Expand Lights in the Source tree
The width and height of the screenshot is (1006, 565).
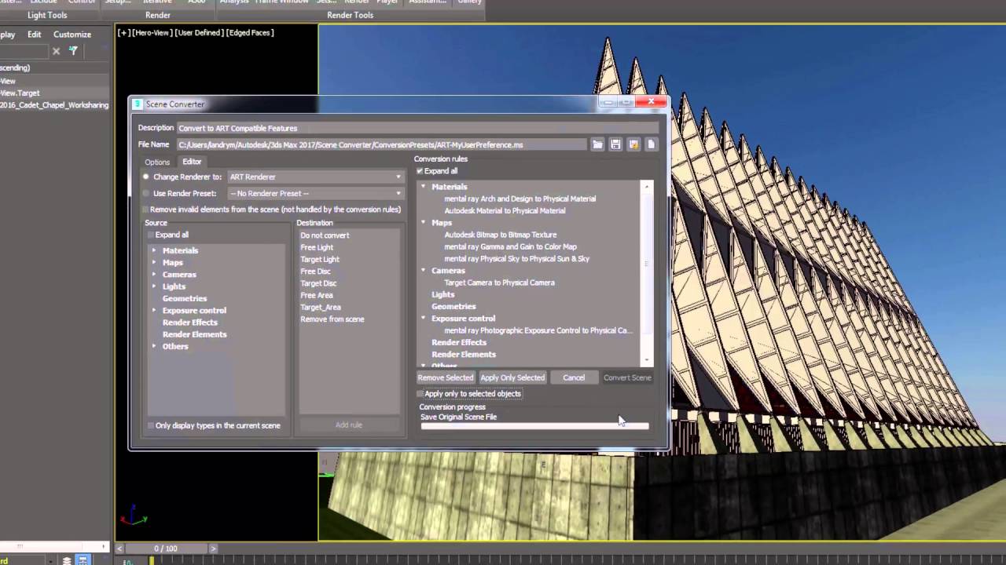[154, 286]
